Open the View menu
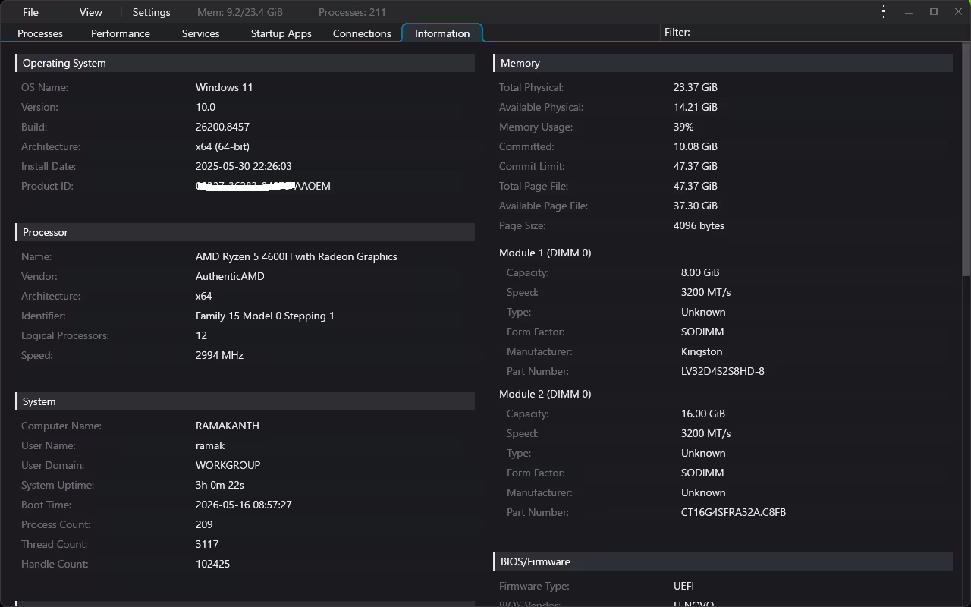This screenshot has width=971, height=607. 90,12
